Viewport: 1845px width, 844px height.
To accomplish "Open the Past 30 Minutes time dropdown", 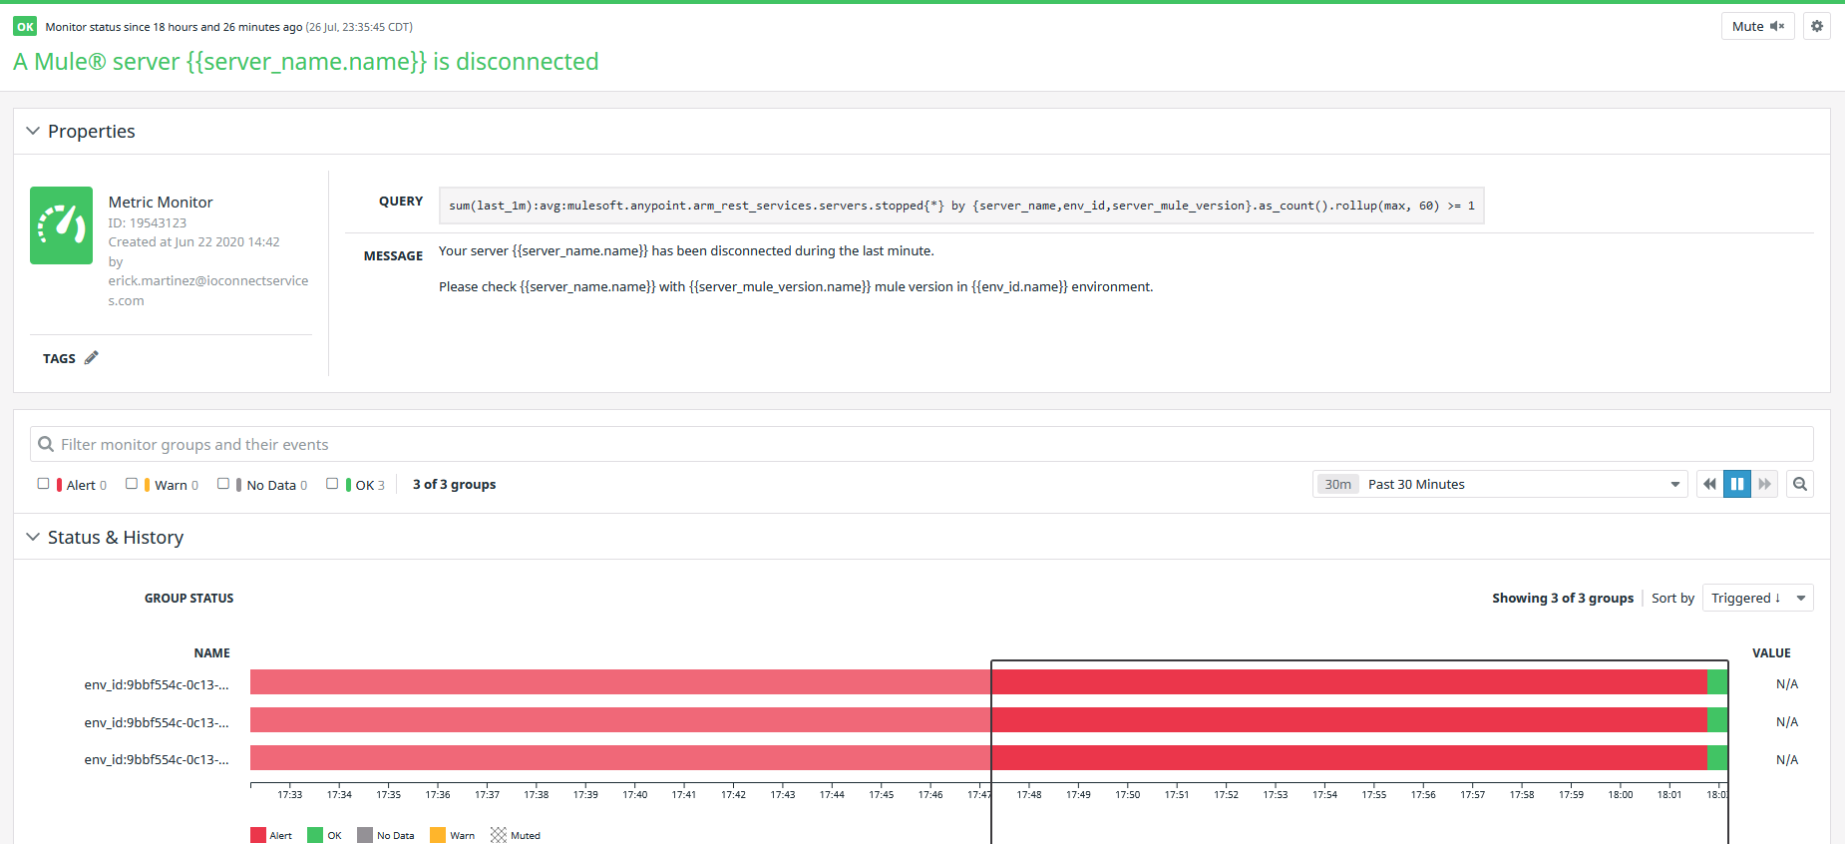I will [x=1500, y=484].
